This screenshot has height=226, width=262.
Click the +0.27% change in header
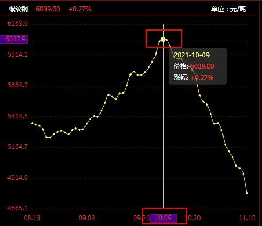click(x=80, y=9)
